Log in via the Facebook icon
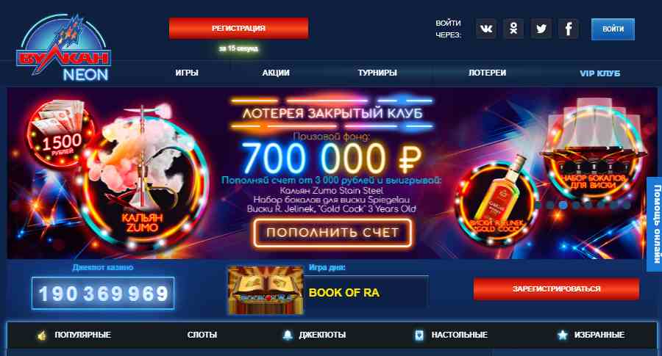 tap(569, 29)
